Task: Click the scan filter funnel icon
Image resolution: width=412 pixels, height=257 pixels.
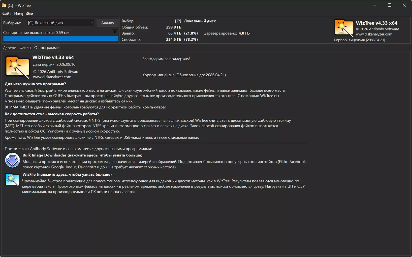Action: tap(115, 31)
